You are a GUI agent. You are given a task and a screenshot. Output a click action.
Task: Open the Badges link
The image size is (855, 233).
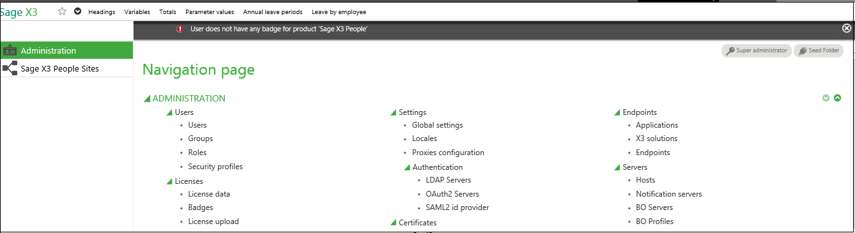coord(201,207)
